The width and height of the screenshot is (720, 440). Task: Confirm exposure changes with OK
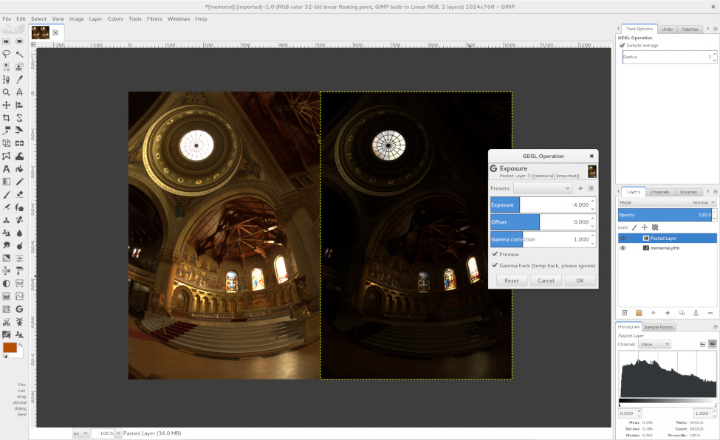580,281
